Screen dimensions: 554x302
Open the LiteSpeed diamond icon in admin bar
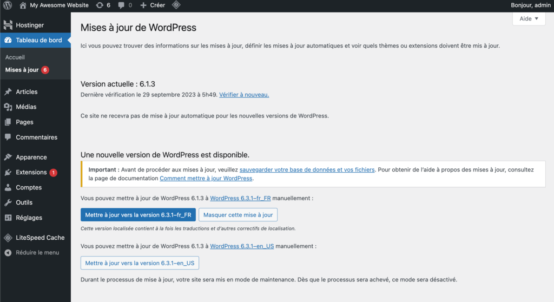pos(176,5)
